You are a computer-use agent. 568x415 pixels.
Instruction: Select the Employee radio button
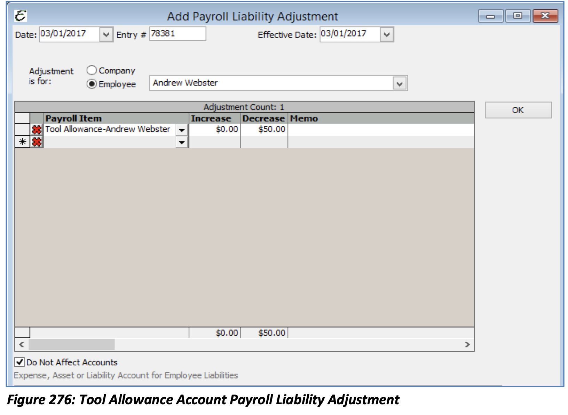click(92, 84)
